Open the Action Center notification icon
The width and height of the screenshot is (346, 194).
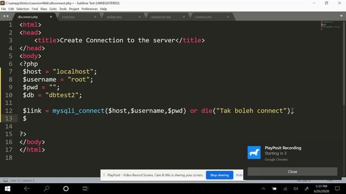coord(337,189)
